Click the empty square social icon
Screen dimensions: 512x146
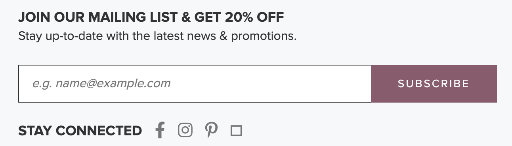click(236, 131)
